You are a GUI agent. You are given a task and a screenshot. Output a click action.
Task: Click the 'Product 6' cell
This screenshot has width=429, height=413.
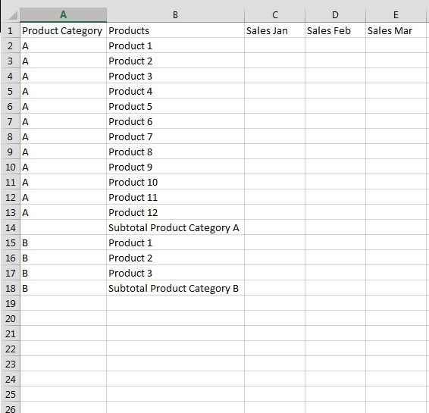(x=175, y=121)
